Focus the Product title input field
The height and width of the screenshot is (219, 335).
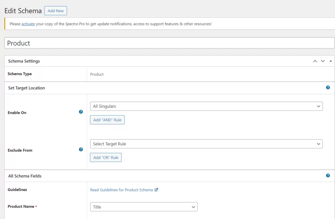(169, 43)
